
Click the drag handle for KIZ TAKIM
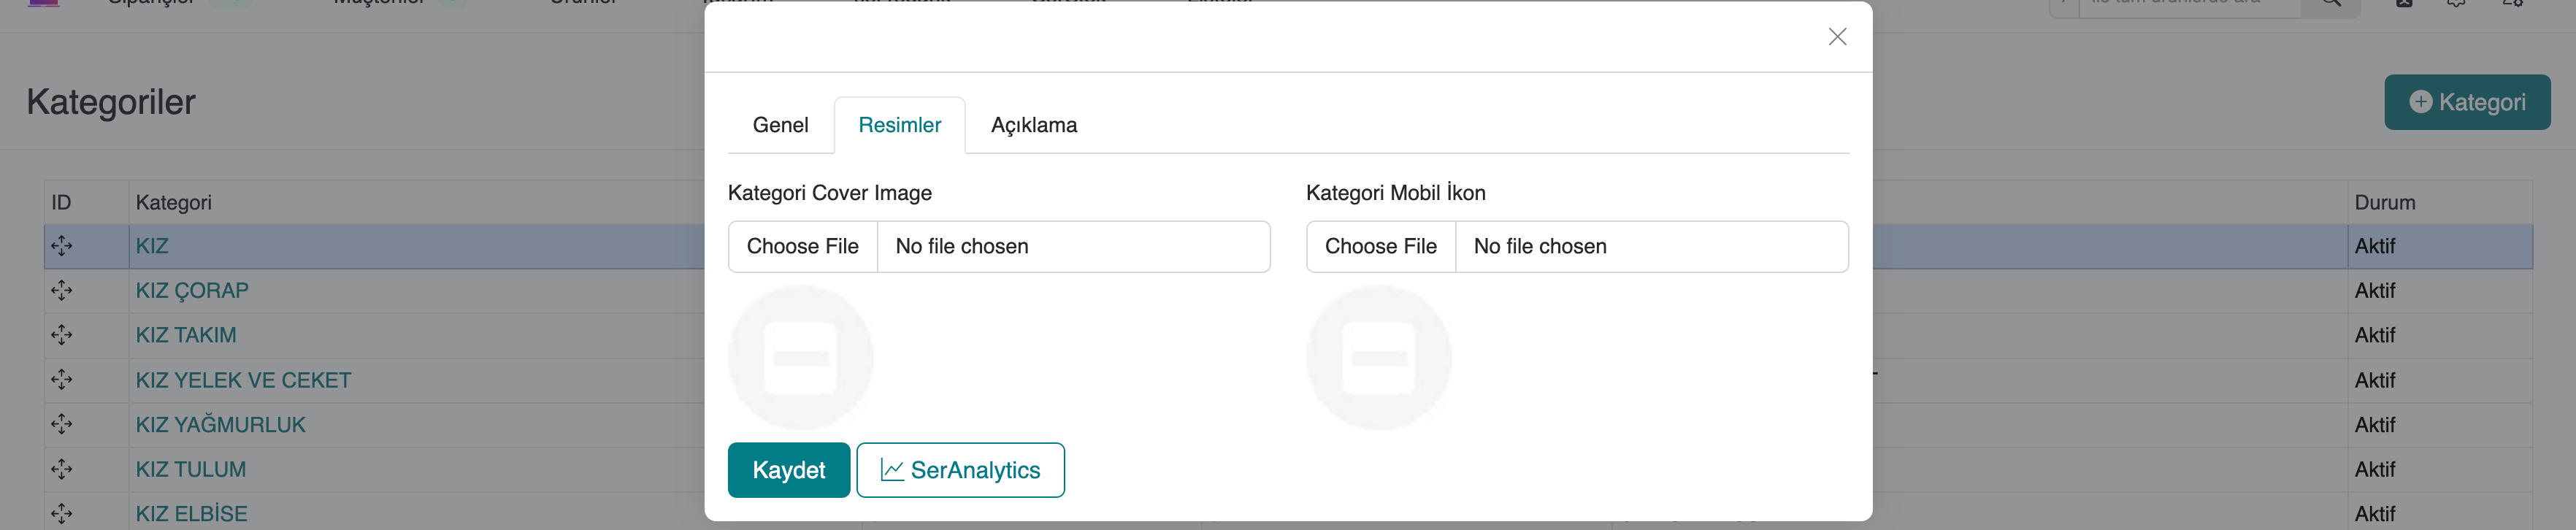point(62,335)
